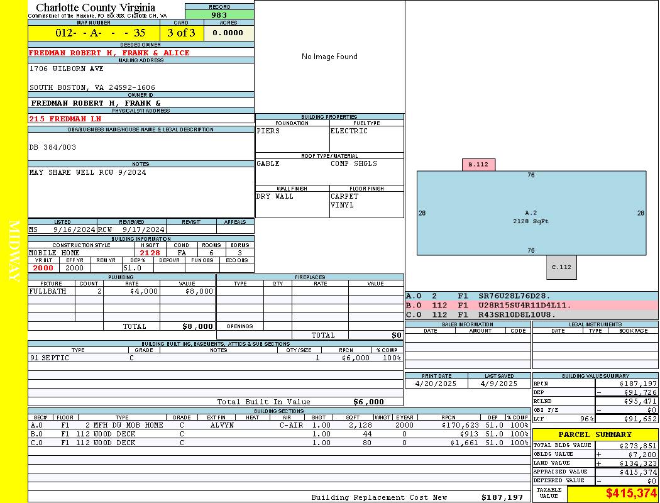Click year built value 2000 in red
The height and width of the screenshot is (503, 660).
43,268
